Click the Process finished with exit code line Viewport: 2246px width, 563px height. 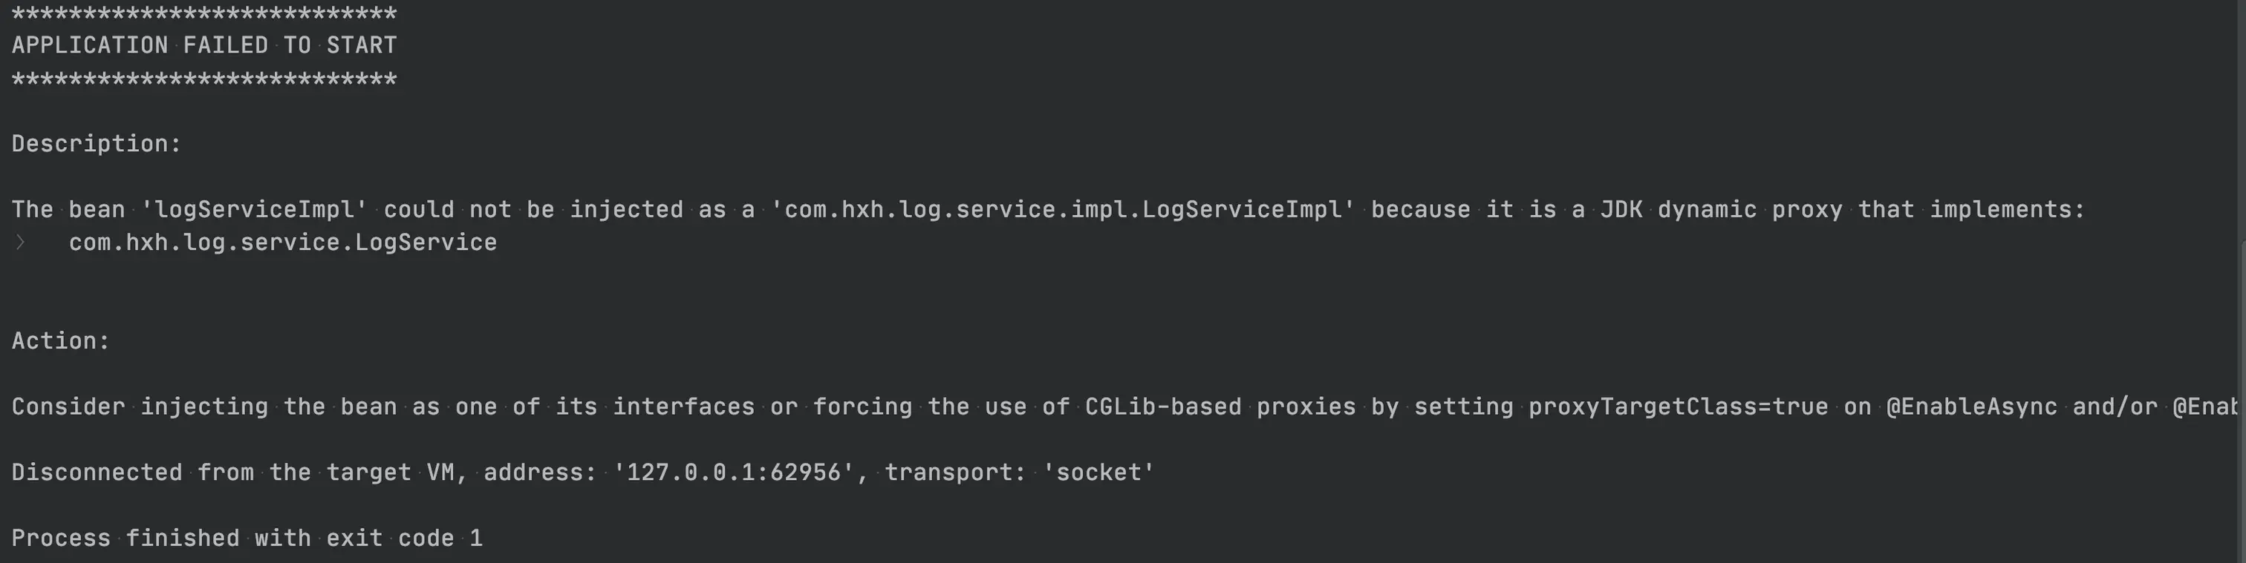point(247,539)
